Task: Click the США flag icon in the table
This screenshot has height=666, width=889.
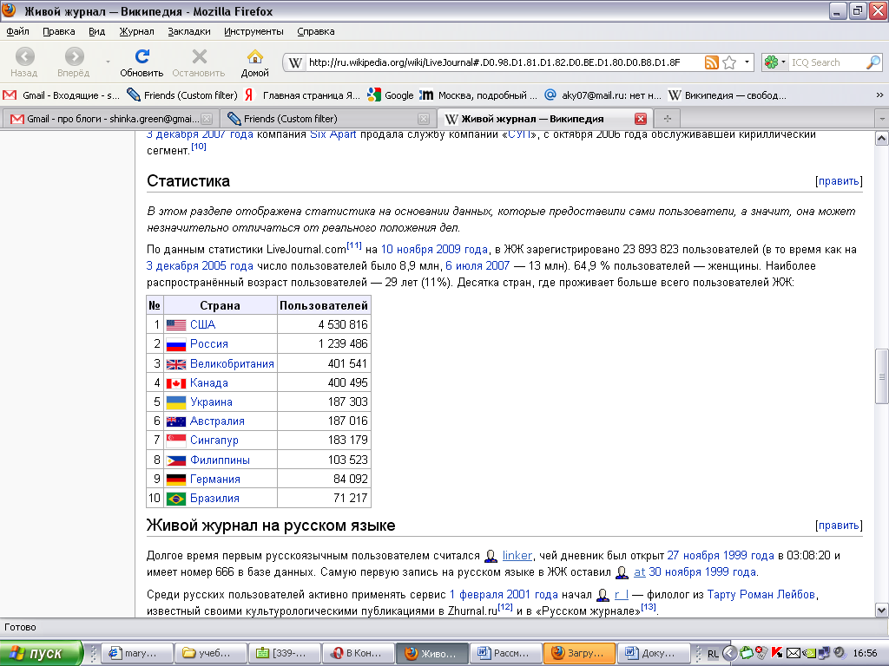Action: (x=175, y=325)
